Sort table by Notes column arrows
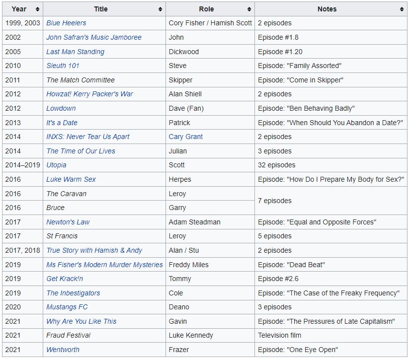Image resolution: width=410 pixels, height=360 pixels. coord(402,9)
